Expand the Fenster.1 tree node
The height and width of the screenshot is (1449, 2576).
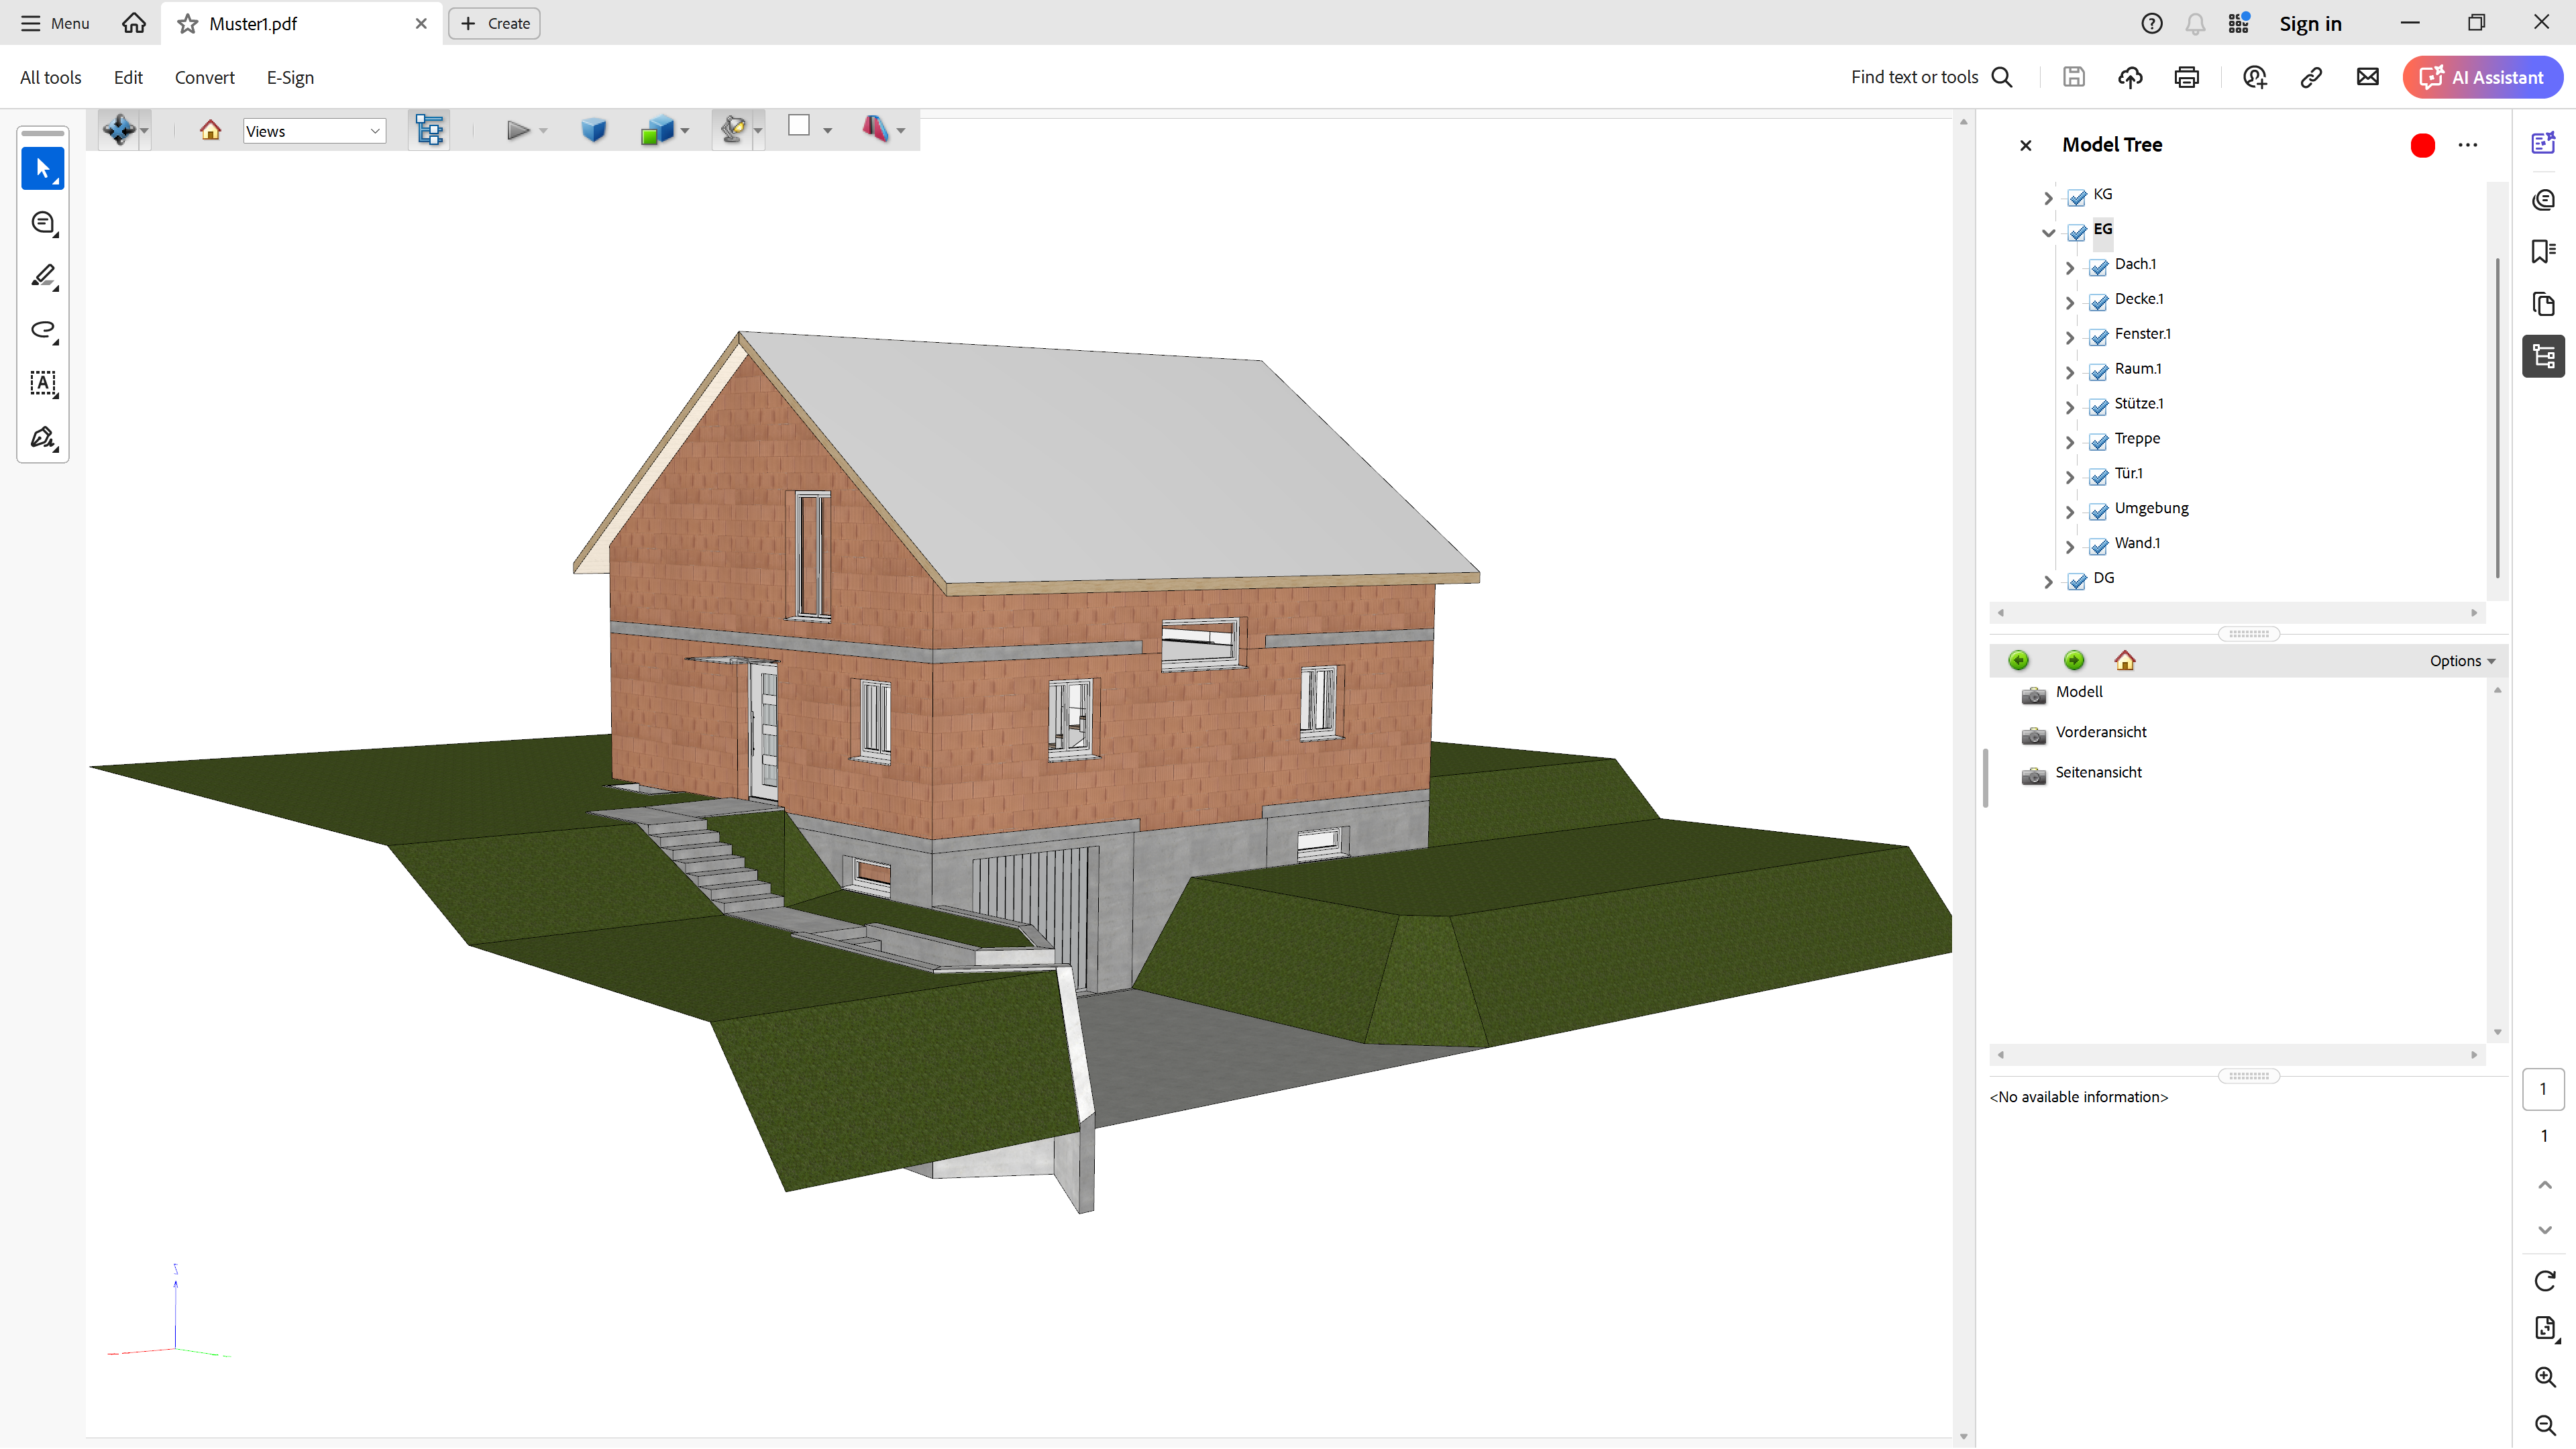pyautogui.click(x=2070, y=337)
